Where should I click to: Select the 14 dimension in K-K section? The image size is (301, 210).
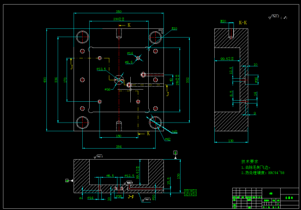tap(255, 94)
